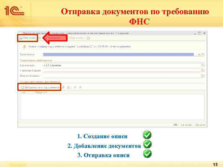
Task: Open lookup magnifier for Налоговый орган field
Action: 203,71
